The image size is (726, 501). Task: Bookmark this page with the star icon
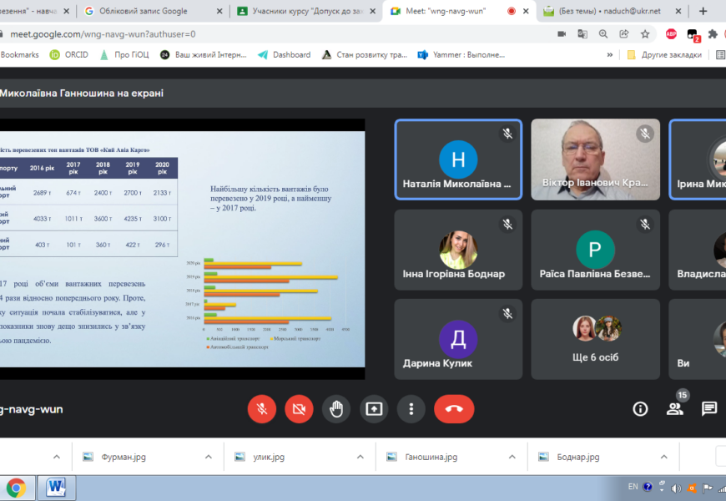point(645,34)
